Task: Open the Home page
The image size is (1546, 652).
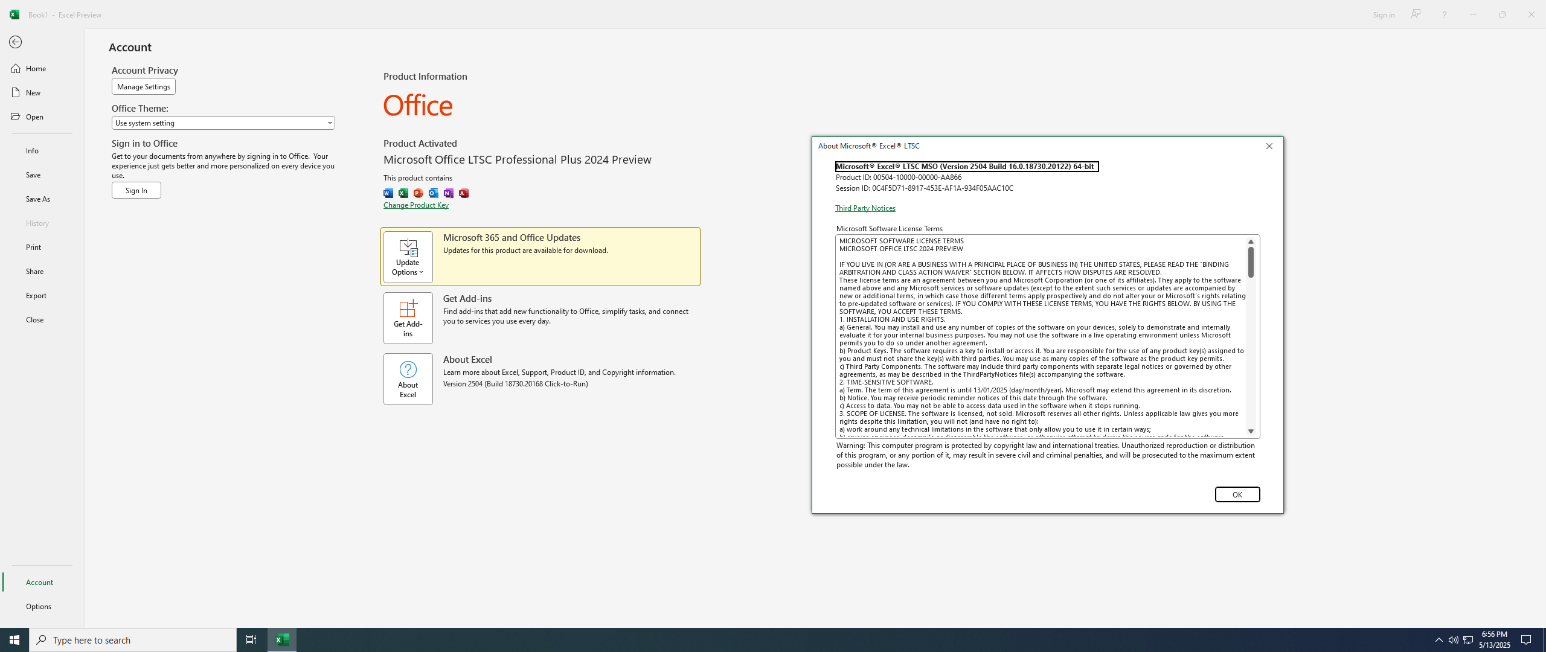Action: point(42,68)
